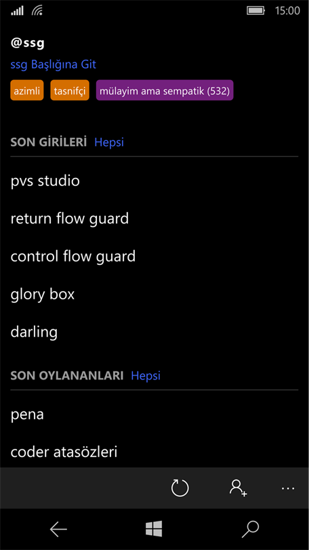Open the 'control flow guard' entry
This screenshot has height=550, width=309.
(x=154, y=257)
